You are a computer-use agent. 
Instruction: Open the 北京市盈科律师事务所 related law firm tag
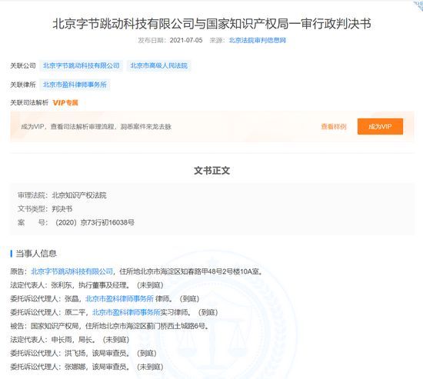[75, 85]
